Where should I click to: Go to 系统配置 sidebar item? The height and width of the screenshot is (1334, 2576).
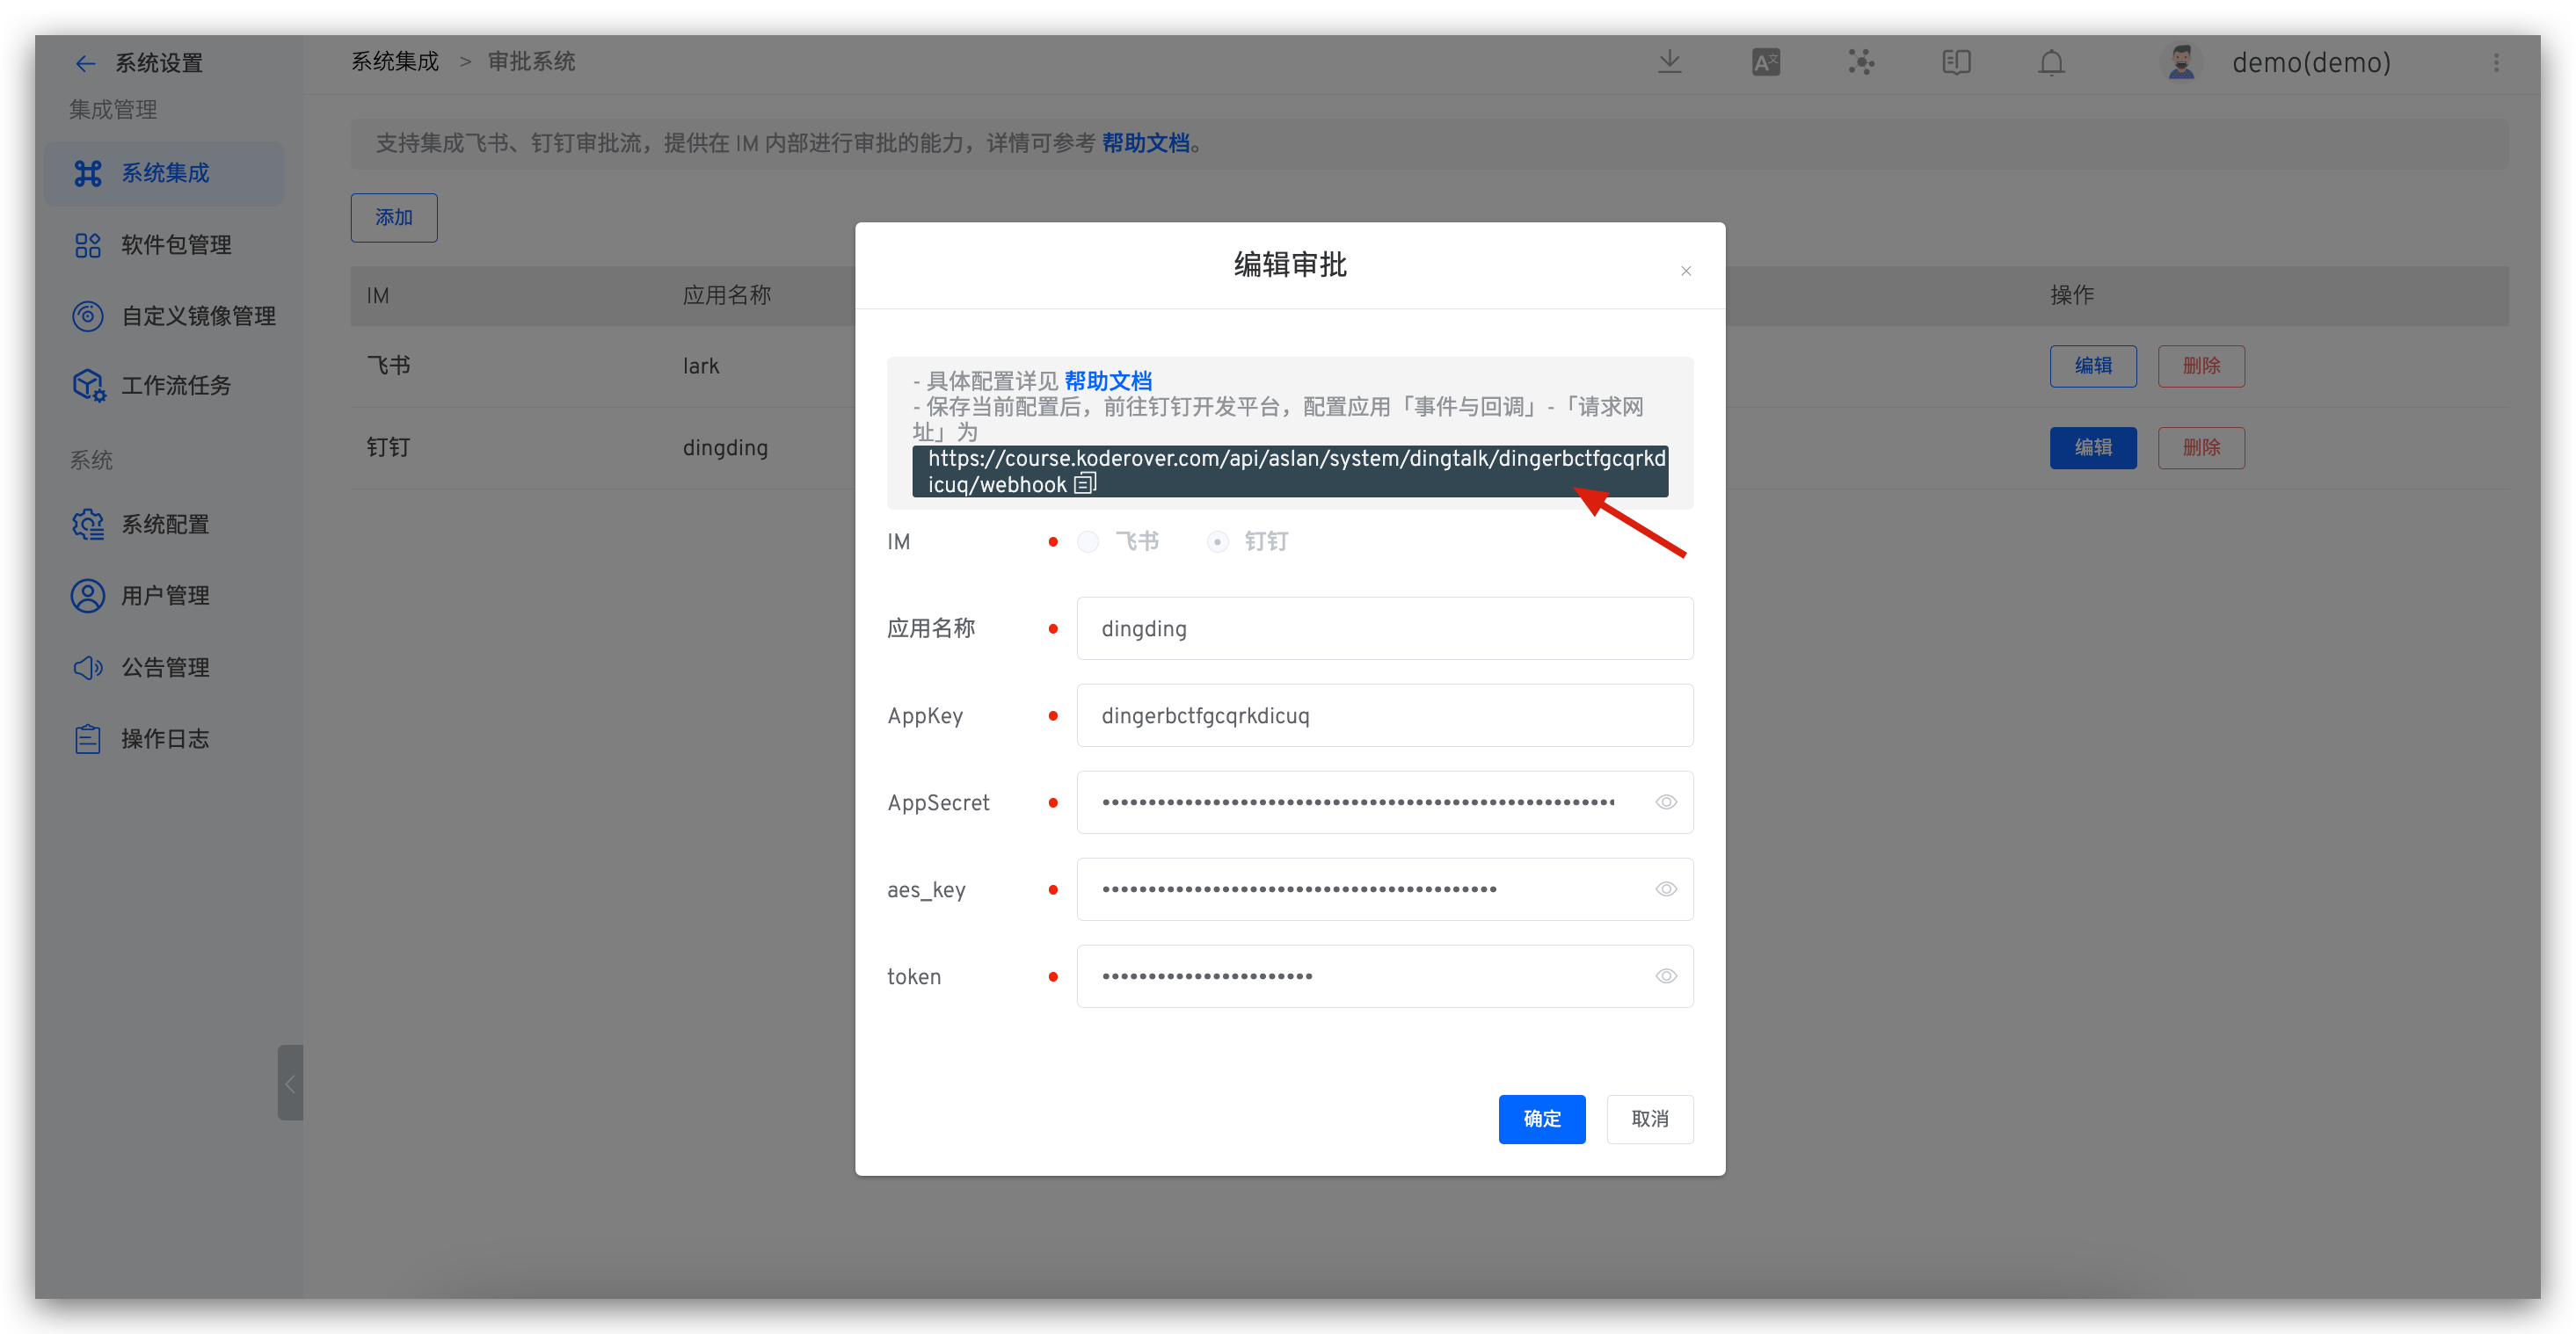coord(165,525)
